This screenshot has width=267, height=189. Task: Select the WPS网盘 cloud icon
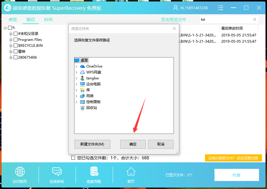click(x=82, y=72)
